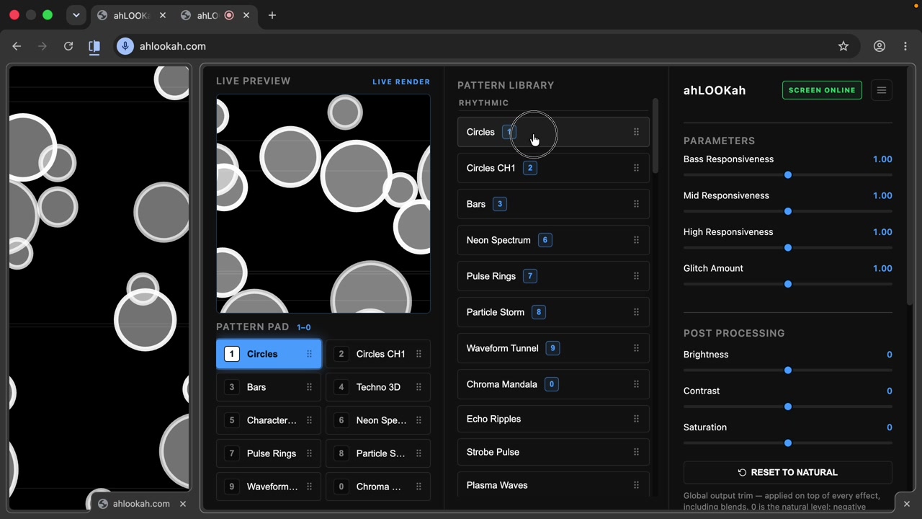Close the ahlookah.com label on the preview window

183,504
